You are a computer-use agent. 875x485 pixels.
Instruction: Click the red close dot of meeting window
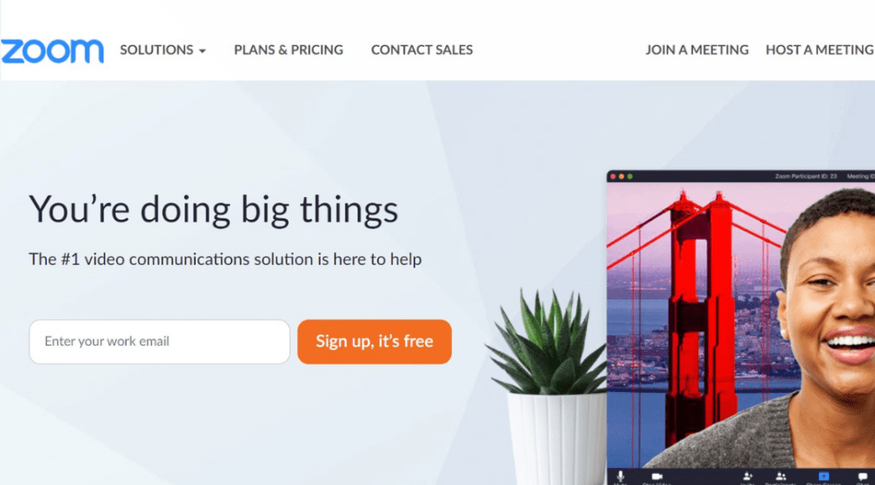click(x=613, y=176)
